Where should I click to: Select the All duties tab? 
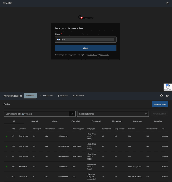pos(14,121)
